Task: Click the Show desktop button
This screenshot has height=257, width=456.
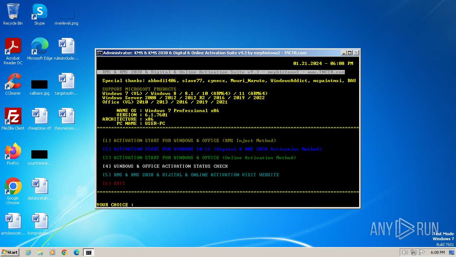Action: [452, 252]
